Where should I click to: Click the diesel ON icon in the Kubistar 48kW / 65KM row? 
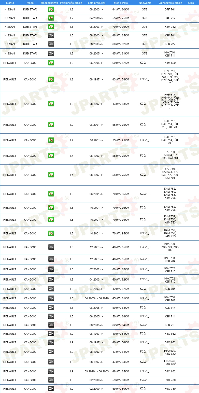point(51,35)
